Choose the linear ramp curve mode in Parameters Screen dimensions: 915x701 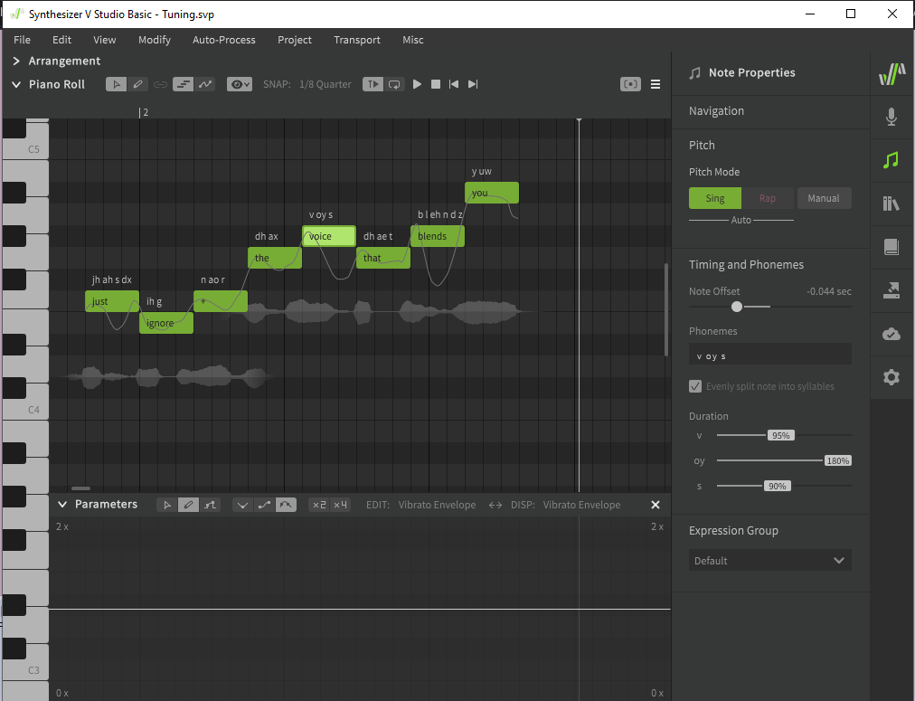tap(264, 505)
